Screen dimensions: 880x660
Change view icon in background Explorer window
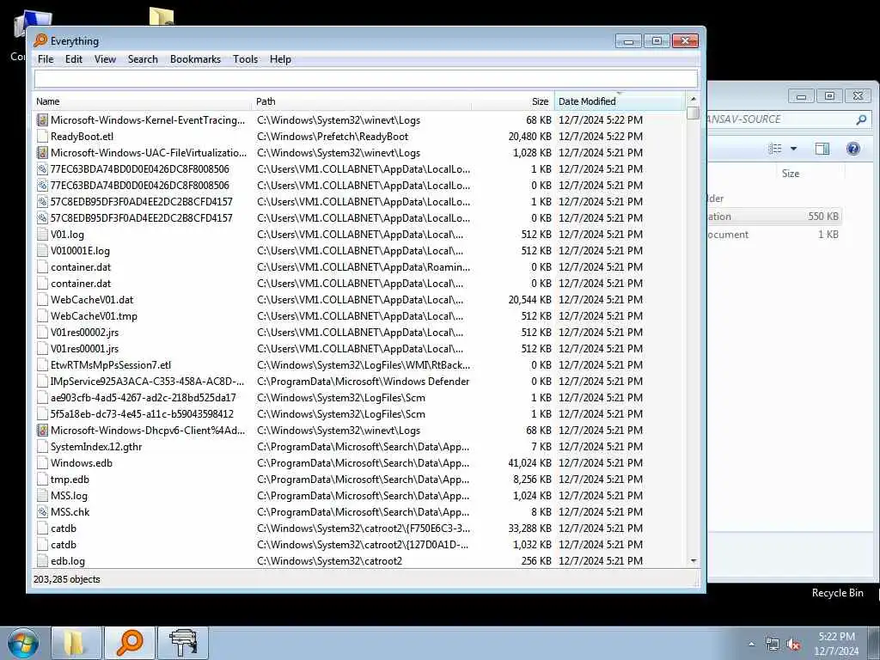[x=775, y=149]
